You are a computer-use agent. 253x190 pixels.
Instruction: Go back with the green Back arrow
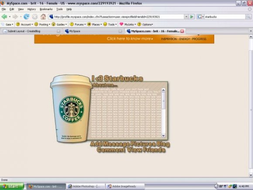tap(4, 17)
